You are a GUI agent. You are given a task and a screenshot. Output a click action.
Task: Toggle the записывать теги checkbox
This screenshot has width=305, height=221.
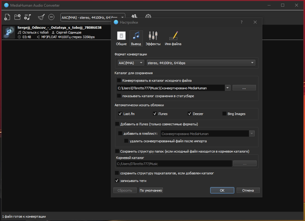click(x=117, y=181)
